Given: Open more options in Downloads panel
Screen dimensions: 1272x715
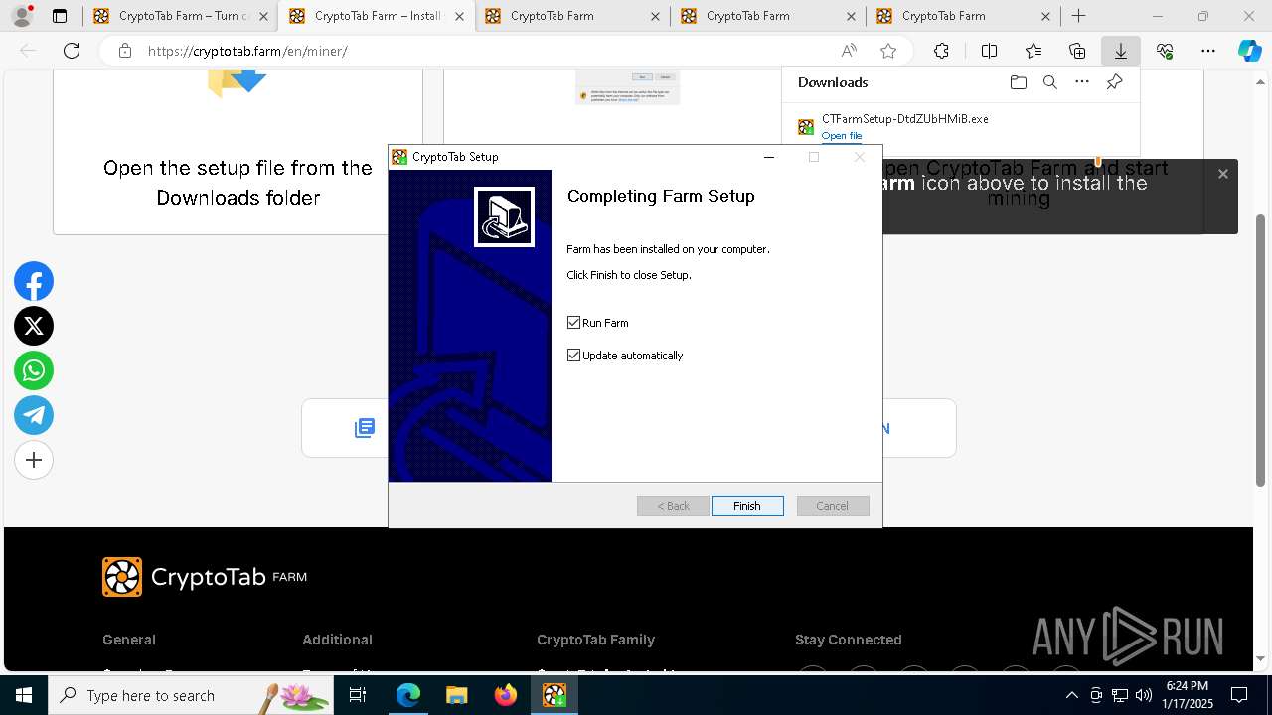Looking at the screenshot, I should coord(1082,82).
